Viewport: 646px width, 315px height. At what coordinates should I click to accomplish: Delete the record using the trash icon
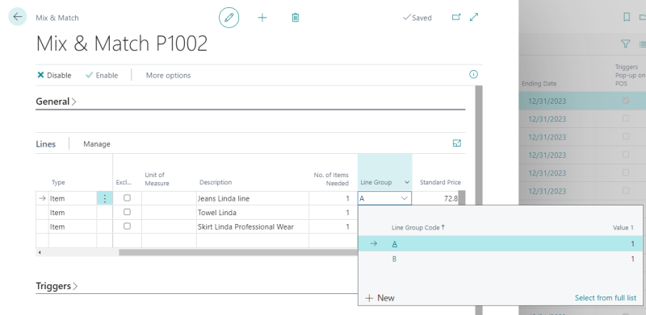click(295, 17)
